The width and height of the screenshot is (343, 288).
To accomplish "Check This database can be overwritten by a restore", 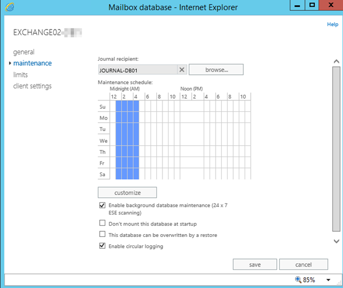I will pyautogui.click(x=102, y=234).
